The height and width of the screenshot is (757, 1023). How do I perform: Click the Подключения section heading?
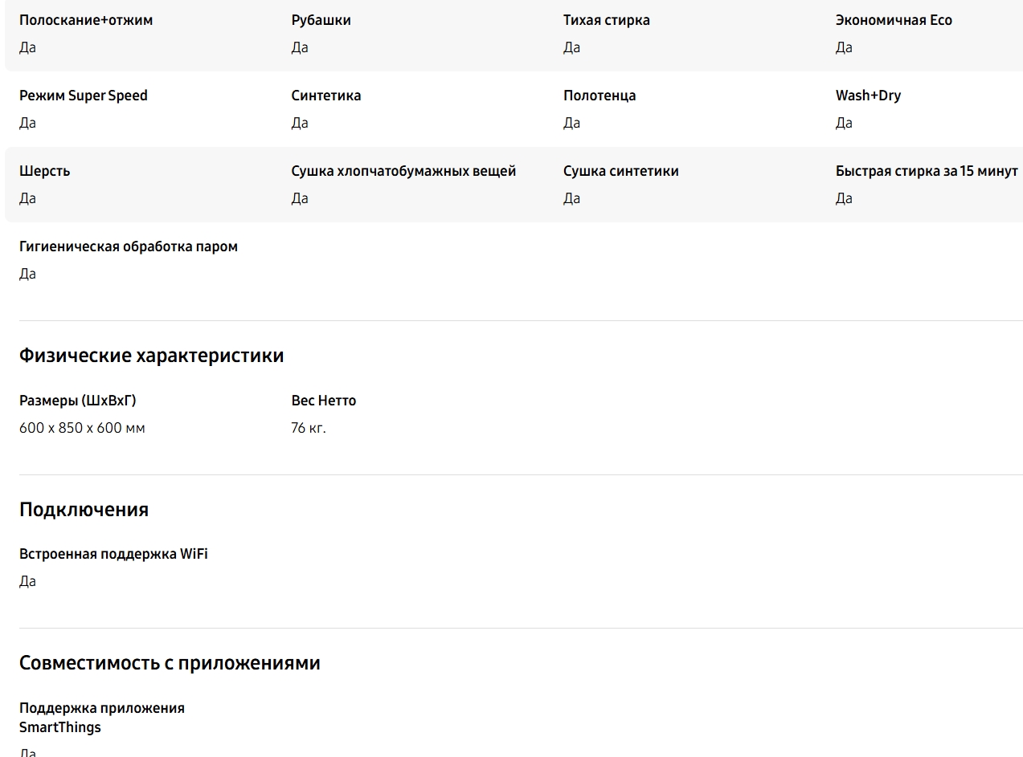pyautogui.click(x=84, y=510)
